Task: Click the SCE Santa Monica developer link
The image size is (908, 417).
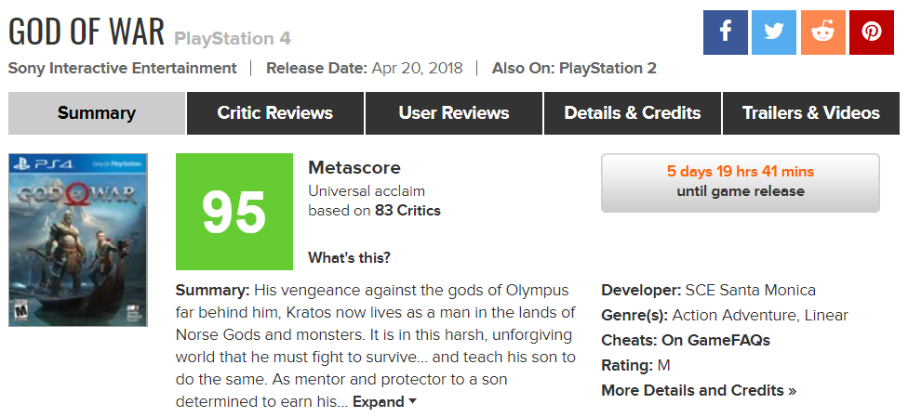Action: pos(751,290)
